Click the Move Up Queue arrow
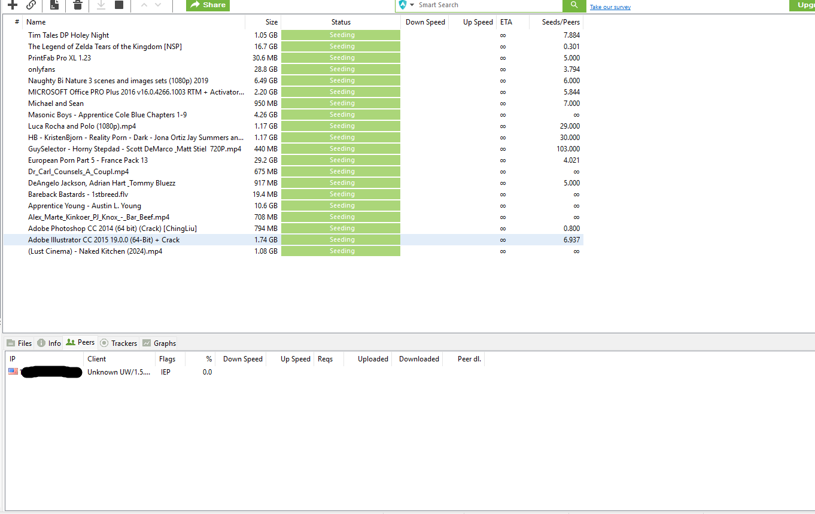 pos(143,5)
